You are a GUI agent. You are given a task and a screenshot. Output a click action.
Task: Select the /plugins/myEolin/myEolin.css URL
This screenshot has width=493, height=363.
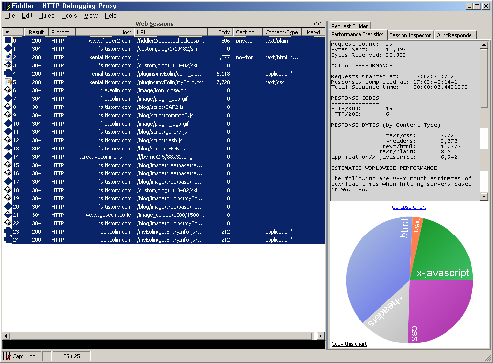tap(170, 82)
